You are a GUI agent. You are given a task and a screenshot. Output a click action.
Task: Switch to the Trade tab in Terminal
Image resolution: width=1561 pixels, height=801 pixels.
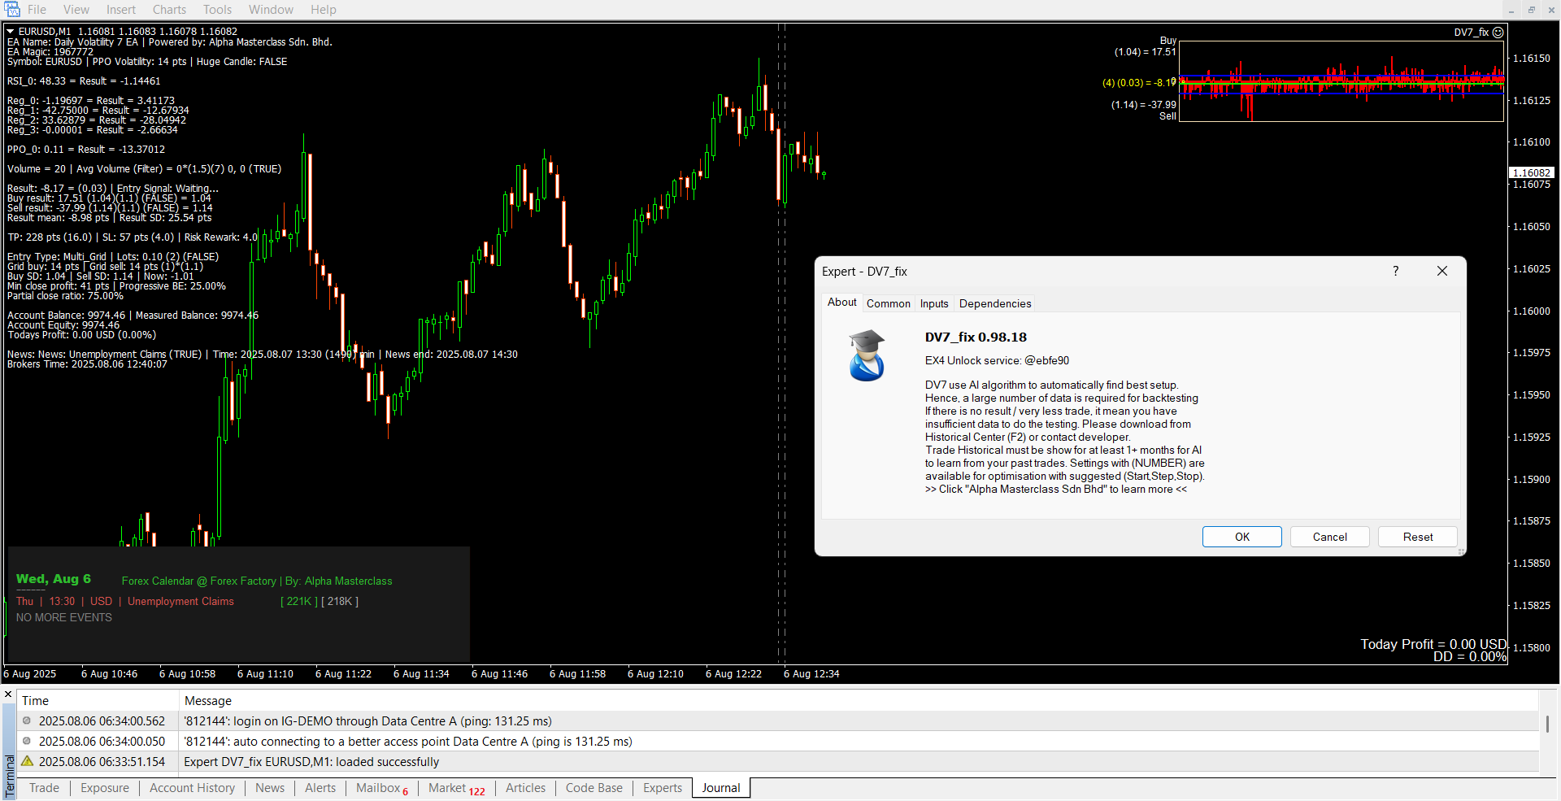coord(44,788)
